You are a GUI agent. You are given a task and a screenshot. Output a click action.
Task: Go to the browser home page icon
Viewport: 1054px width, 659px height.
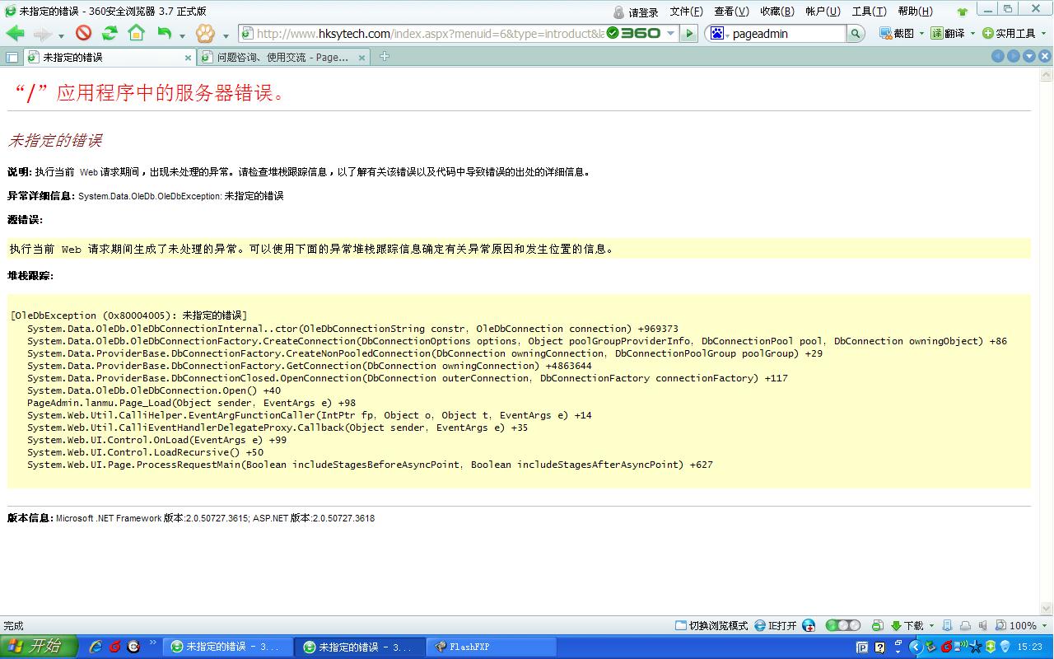tap(136, 33)
